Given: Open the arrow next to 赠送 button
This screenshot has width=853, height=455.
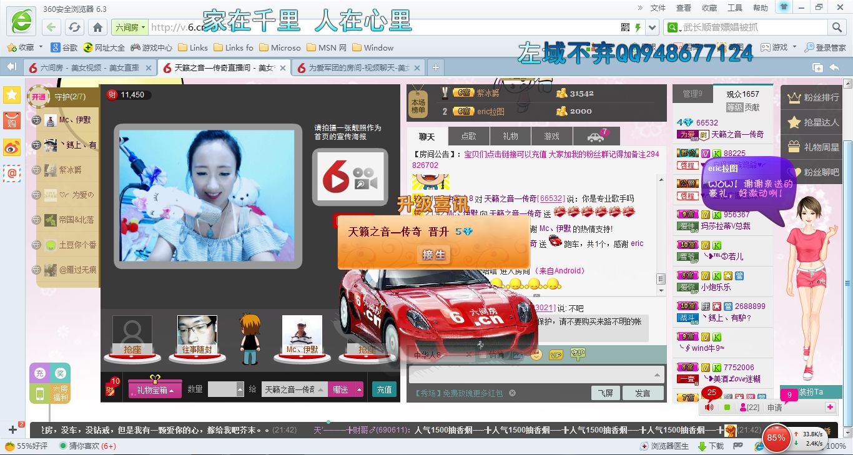Looking at the screenshot, I should pyautogui.click(x=358, y=389).
